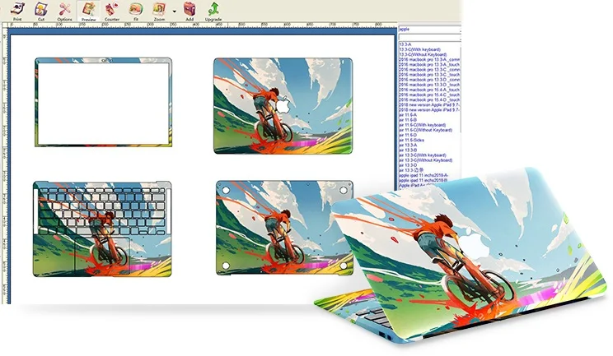
Task: Toggle the Preview toolbar button
Action: pos(89,11)
